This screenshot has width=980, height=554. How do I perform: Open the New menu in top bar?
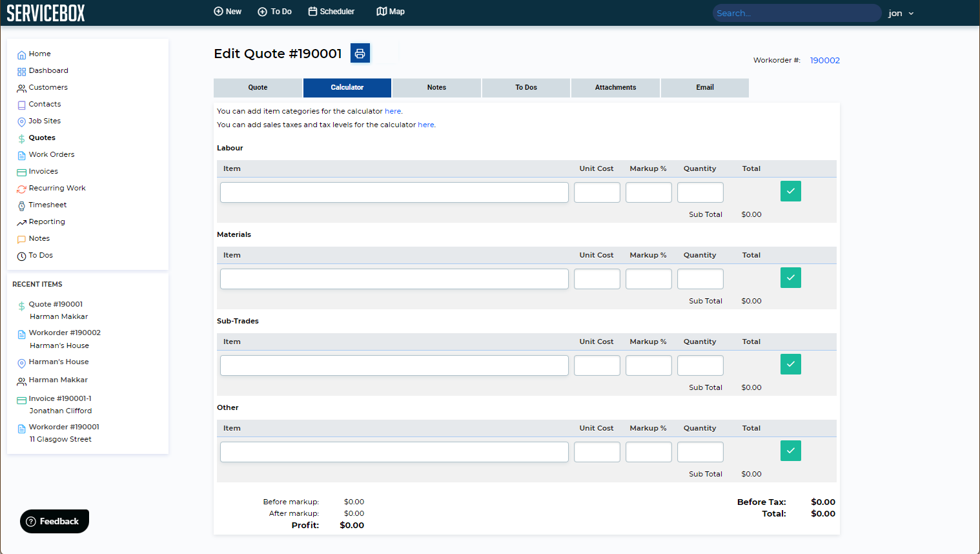point(227,12)
